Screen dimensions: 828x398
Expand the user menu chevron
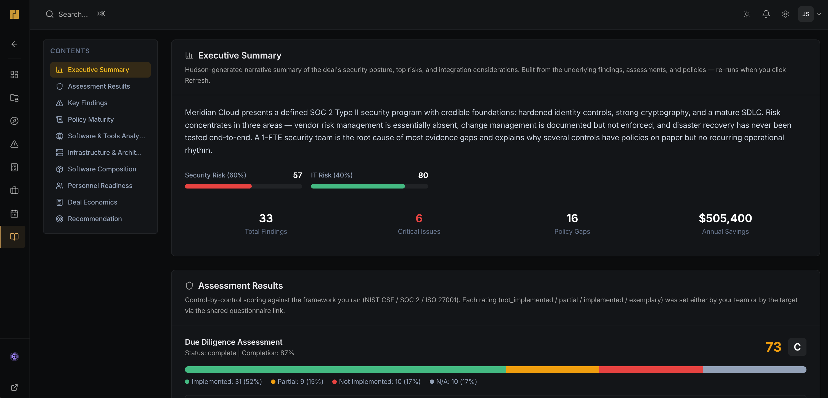[x=819, y=14]
